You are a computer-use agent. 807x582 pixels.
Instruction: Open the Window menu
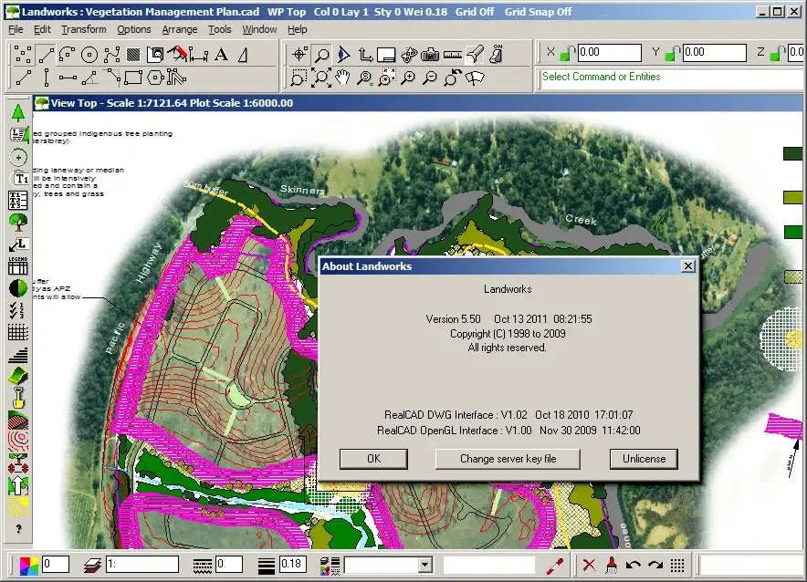click(259, 29)
